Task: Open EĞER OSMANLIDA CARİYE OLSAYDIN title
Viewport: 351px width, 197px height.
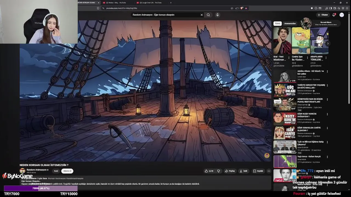Action: click(309, 129)
